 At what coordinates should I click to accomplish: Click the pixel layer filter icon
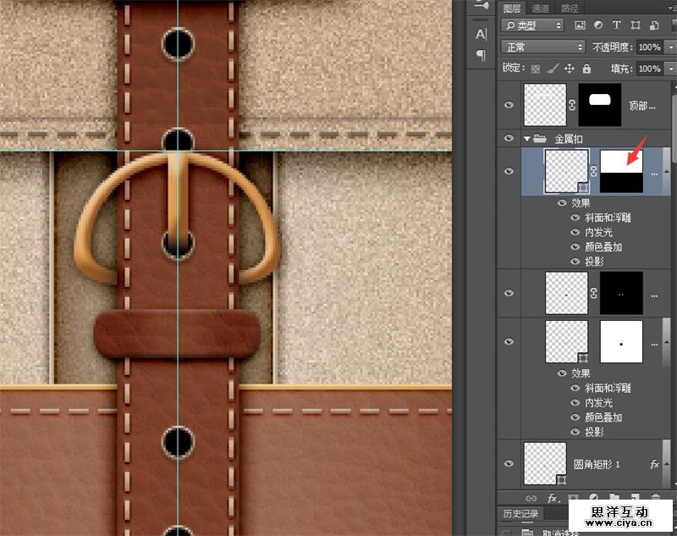pos(580,25)
